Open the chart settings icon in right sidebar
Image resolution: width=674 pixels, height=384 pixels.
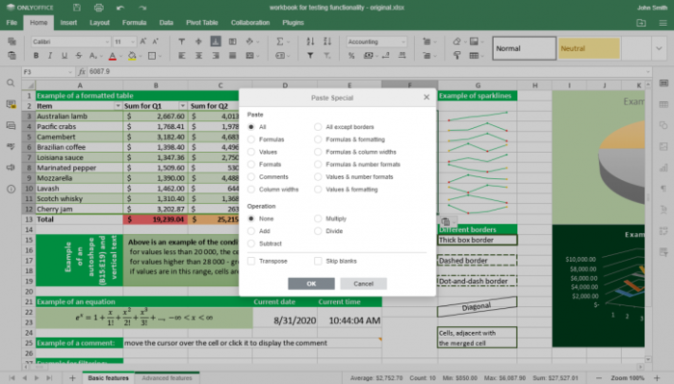click(x=663, y=167)
